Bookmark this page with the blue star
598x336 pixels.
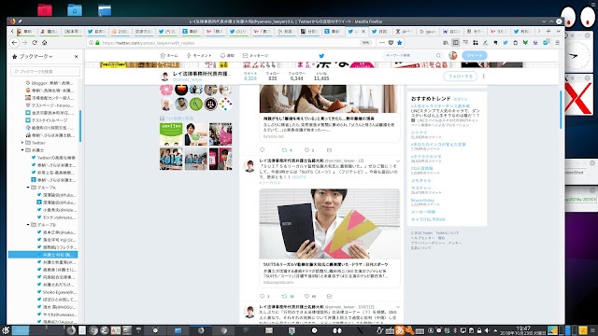399,43
